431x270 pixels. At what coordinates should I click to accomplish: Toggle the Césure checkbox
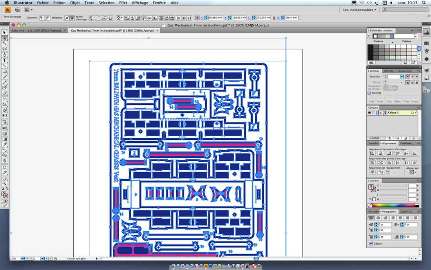[371, 244]
